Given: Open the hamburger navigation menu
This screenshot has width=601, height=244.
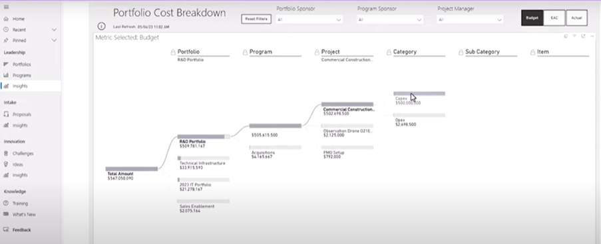Looking at the screenshot, I should click(x=6, y=7).
